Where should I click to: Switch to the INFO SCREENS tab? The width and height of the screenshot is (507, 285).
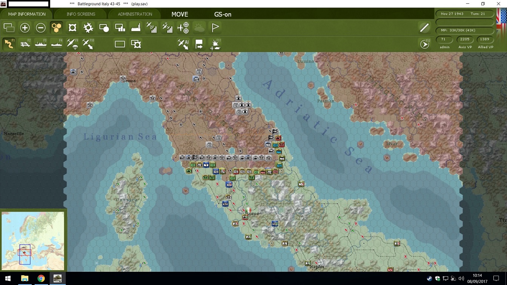point(81,14)
